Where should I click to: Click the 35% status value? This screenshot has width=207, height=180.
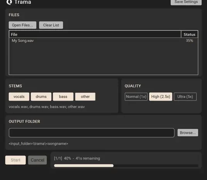point(190,41)
